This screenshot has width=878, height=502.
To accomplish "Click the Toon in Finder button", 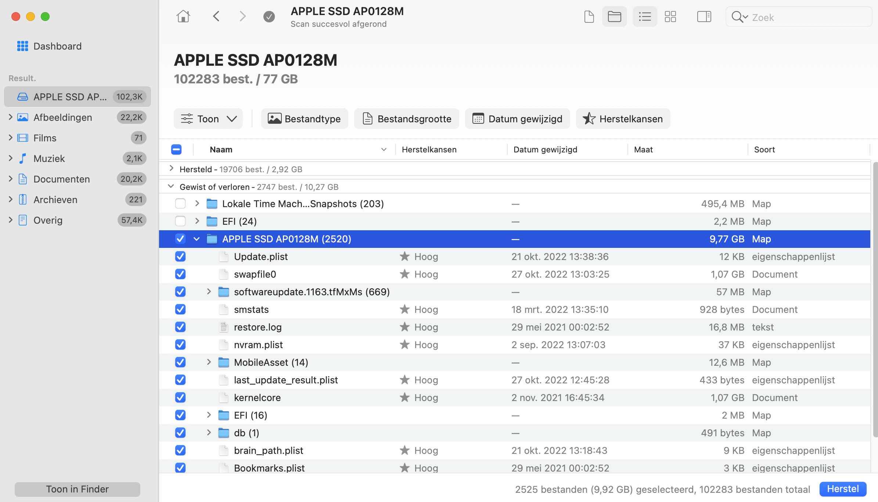I will (x=78, y=489).
